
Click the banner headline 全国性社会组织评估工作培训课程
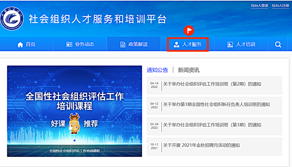coord(75,101)
